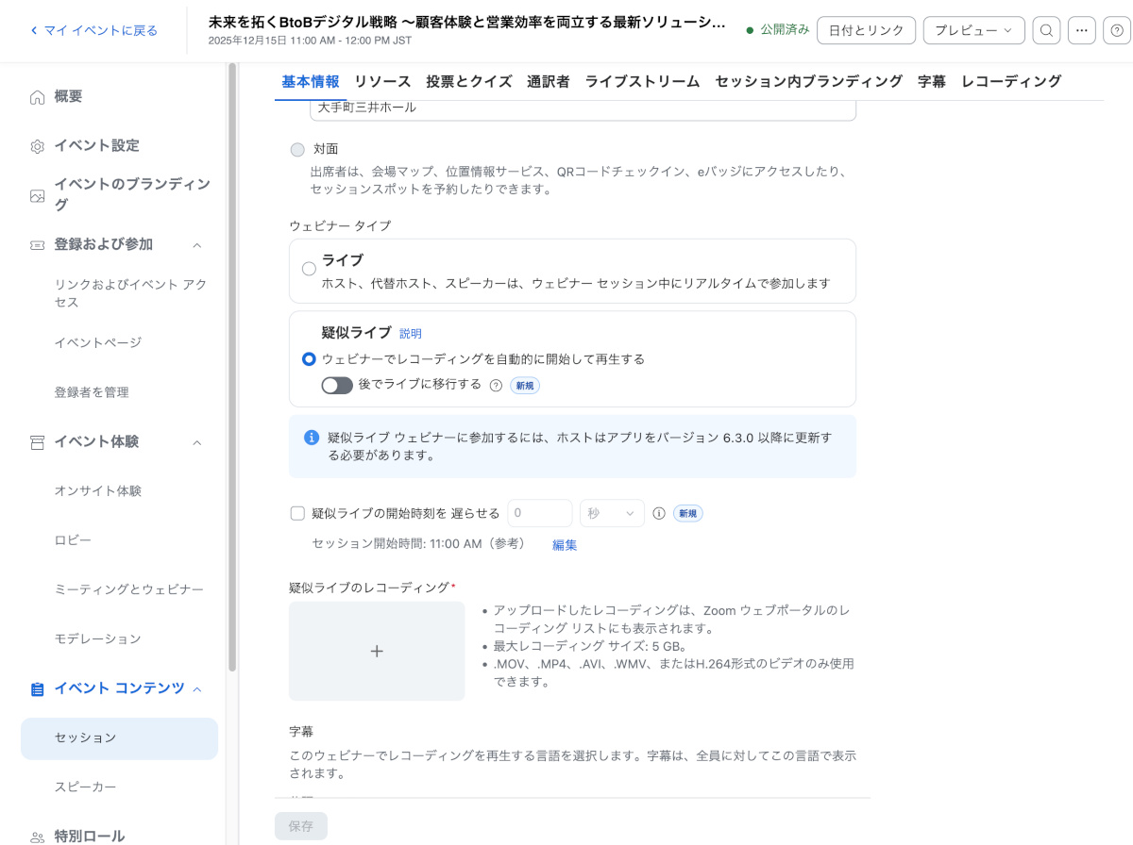Select the ライブ webinar type radio button
1133x845 pixels.
pos(309,269)
